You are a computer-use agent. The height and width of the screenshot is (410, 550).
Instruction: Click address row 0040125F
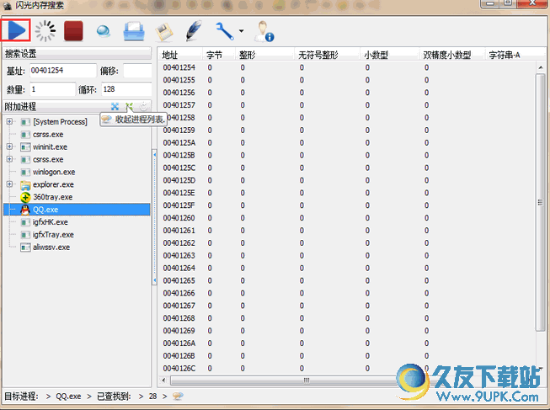click(x=179, y=205)
